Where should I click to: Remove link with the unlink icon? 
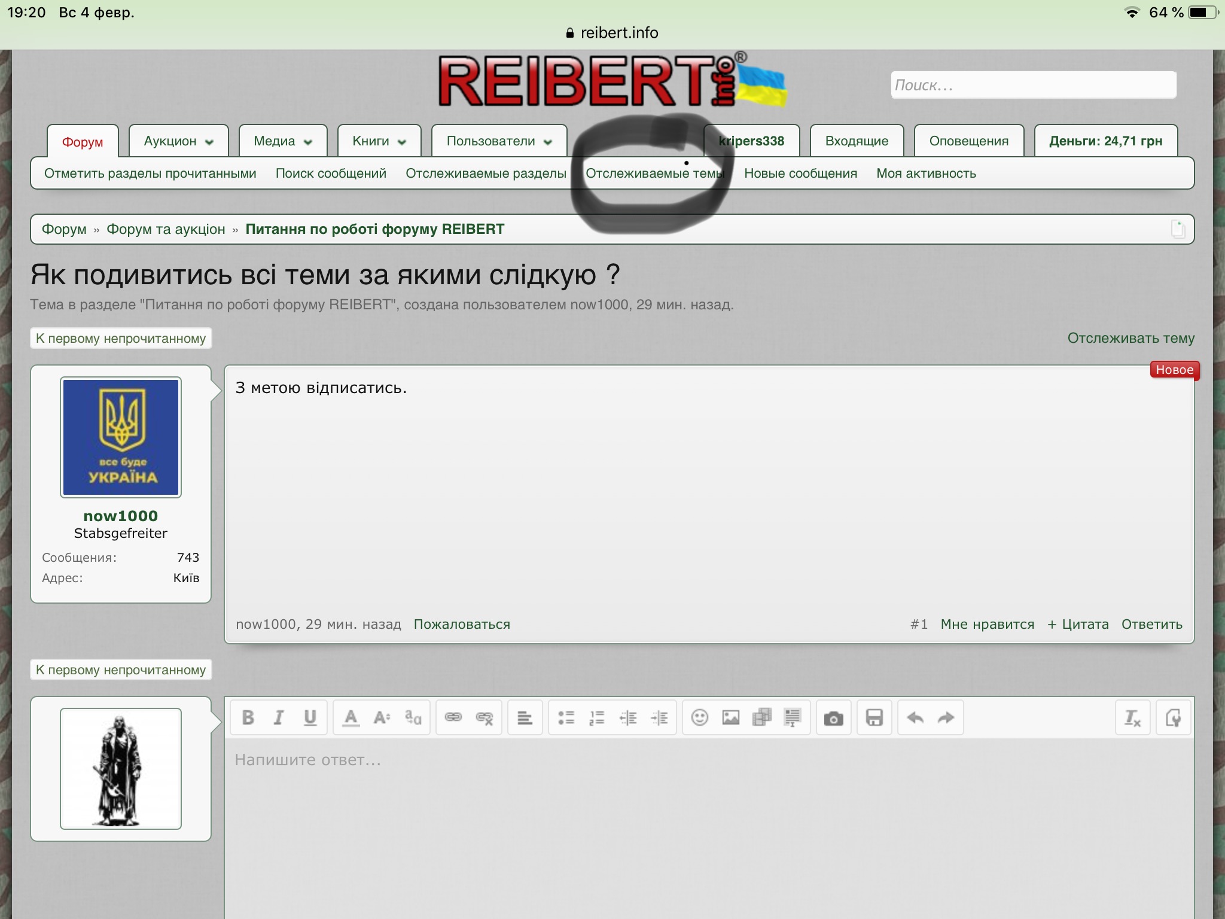(484, 717)
